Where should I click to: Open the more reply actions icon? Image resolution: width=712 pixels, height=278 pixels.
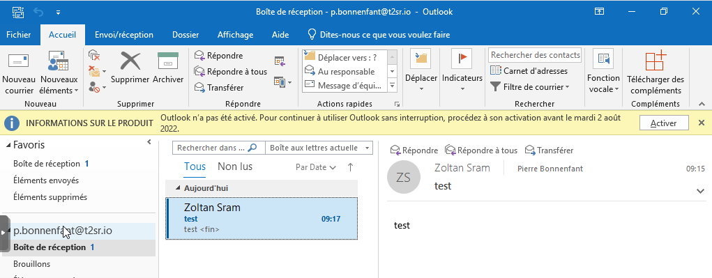[283, 82]
